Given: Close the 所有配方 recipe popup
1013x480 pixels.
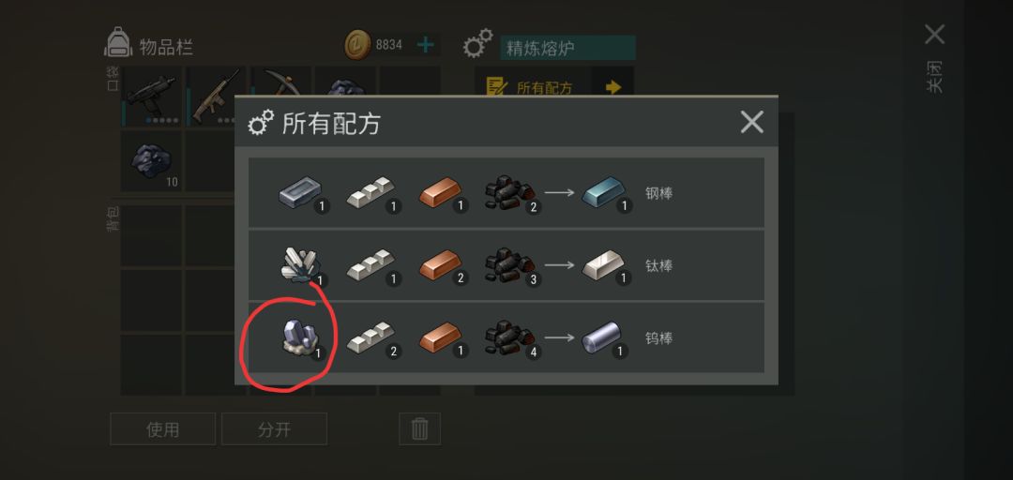Looking at the screenshot, I should point(752,122).
